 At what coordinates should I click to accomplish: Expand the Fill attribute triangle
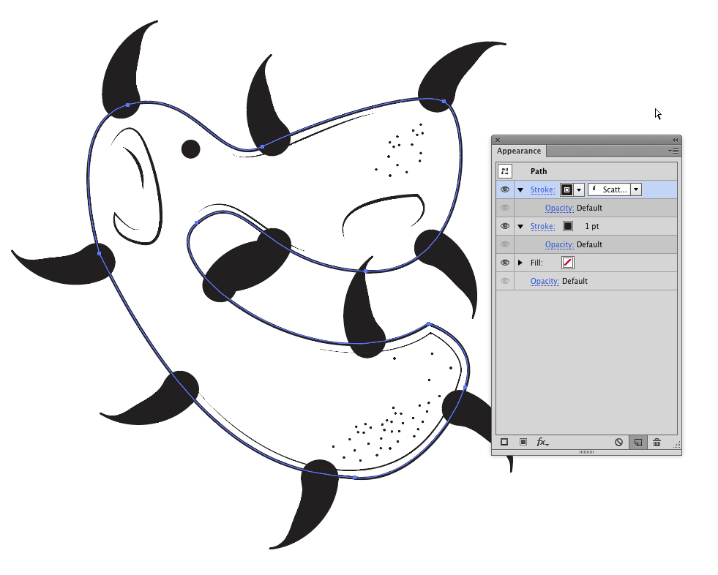click(x=520, y=263)
